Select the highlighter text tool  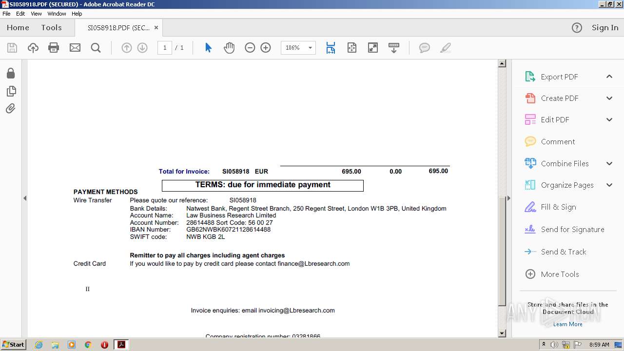click(445, 48)
